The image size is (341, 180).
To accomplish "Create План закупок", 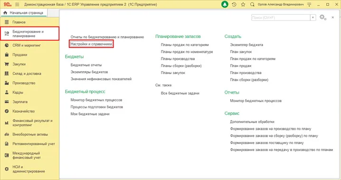I will pos(241,52).
